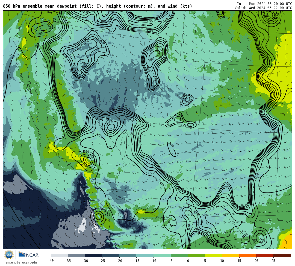Click the 10 to 15 colorbar swatch
The image size is (295, 266).
click(231, 255)
